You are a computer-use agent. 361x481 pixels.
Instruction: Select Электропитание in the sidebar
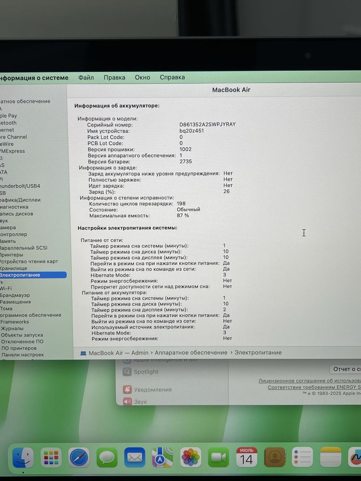coord(33,275)
